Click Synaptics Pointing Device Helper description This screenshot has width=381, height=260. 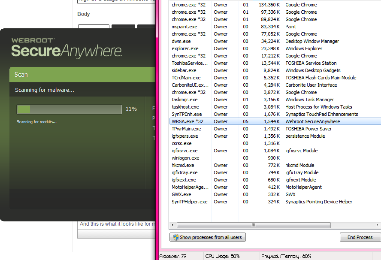(x=319, y=202)
